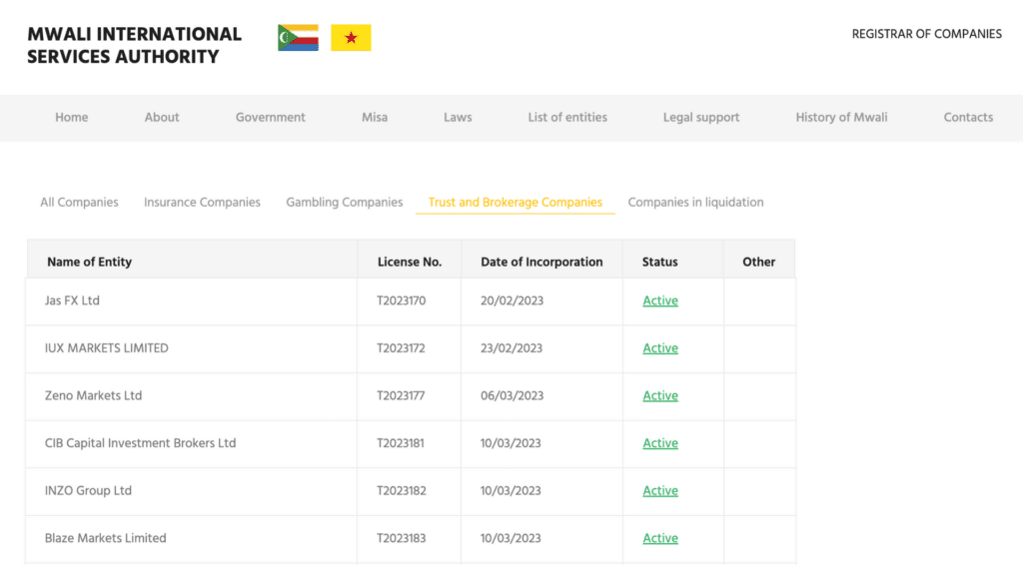
Task: Switch to Companies in liquidation tab
Action: coord(695,202)
